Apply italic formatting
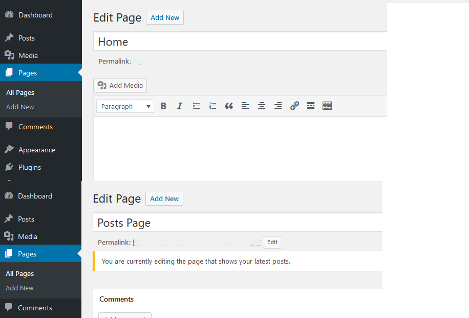469x318 pixels. coord(180,106)
